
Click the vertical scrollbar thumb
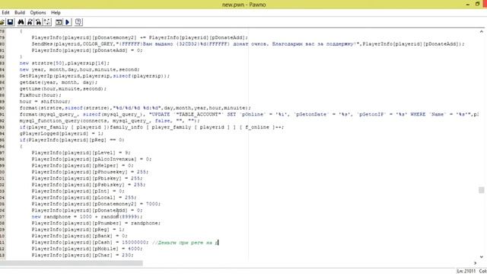[x=481, y=190]
